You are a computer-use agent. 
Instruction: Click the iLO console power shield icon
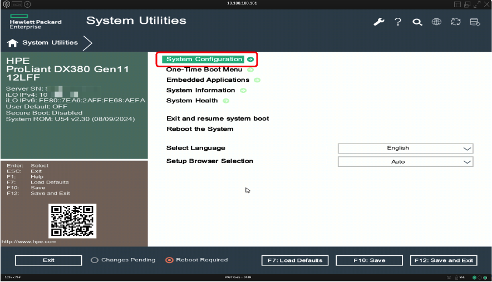6,4
